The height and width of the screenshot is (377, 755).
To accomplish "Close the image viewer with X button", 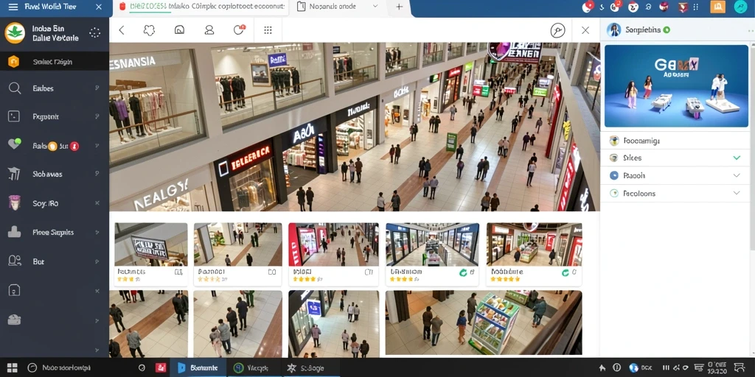I will pos(585,30).
